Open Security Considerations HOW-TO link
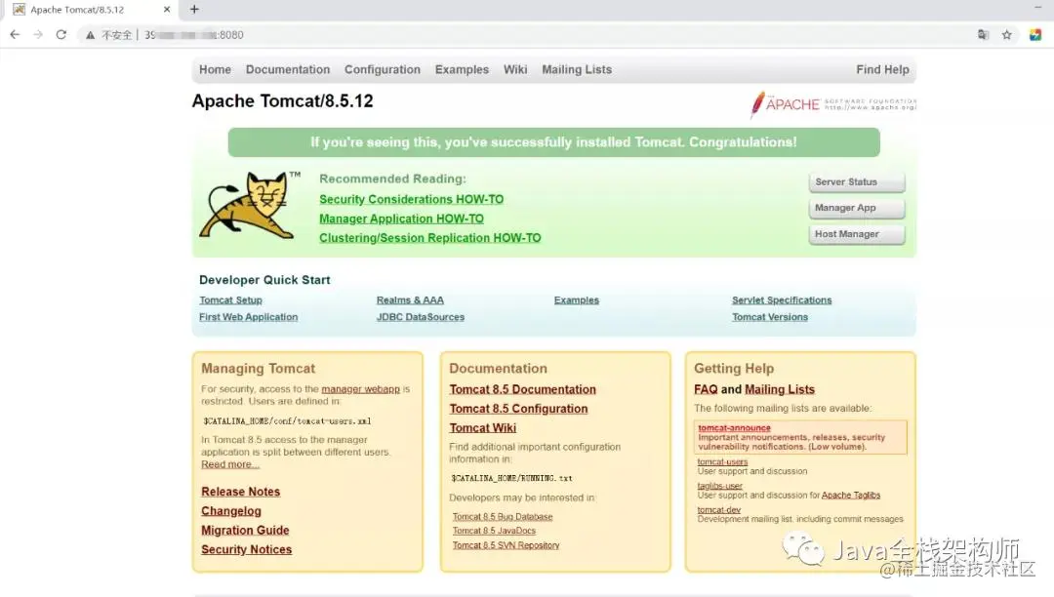 [412, 199]
